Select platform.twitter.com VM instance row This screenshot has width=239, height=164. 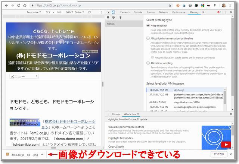tap(185, 96)
